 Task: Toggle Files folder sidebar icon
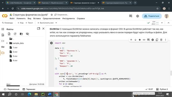3,53
